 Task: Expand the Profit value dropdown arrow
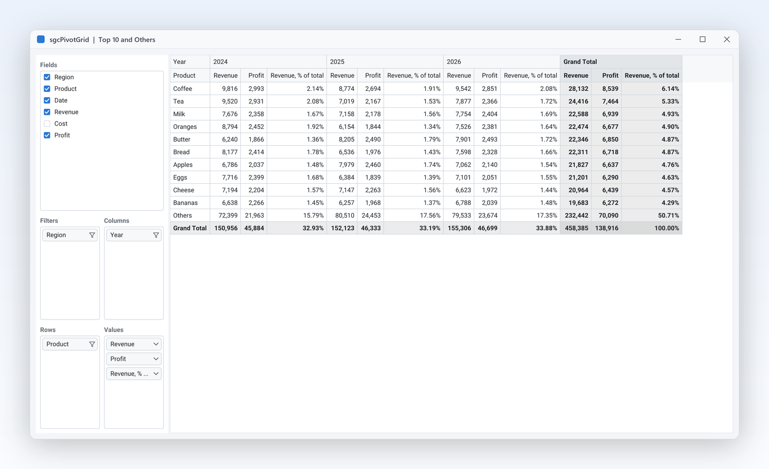(156, 359)
